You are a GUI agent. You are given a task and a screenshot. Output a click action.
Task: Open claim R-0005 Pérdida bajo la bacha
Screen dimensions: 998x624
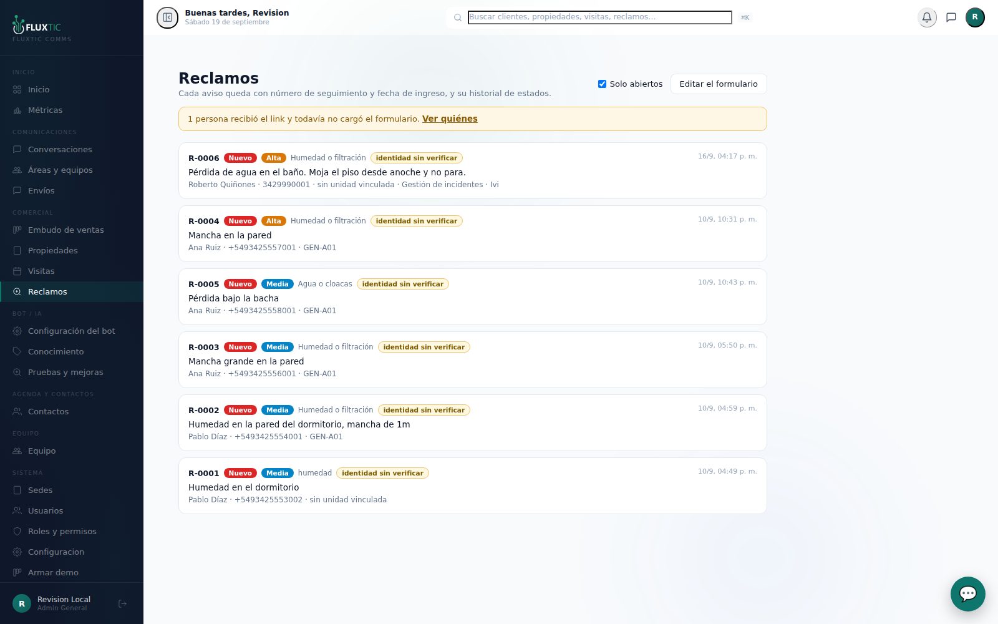473,297
